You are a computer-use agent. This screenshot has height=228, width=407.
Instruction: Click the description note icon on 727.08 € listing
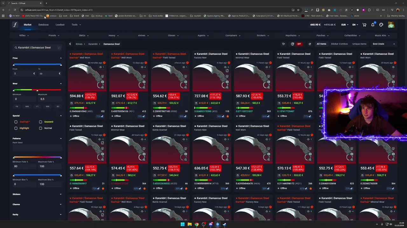[227, 71]
